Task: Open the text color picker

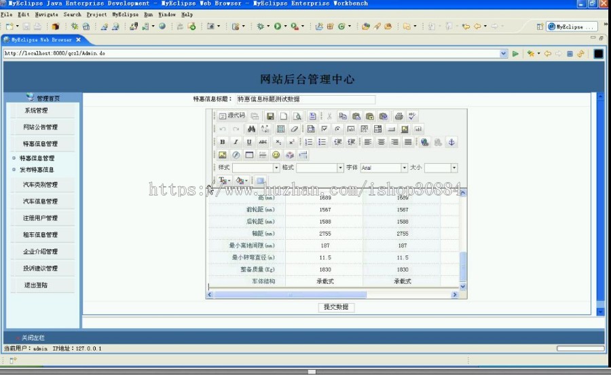Action: 225,181
